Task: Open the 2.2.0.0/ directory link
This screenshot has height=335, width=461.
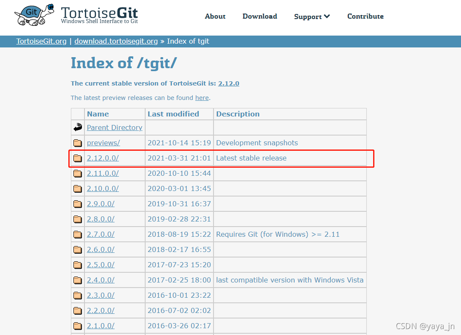Action: [x=101, y=311]
